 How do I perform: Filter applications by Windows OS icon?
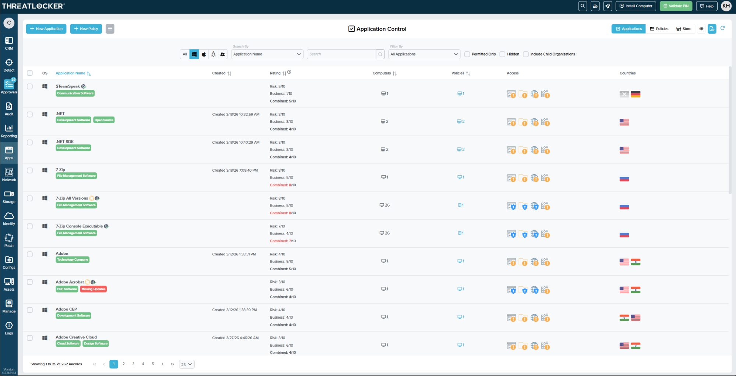pos(194,54)
